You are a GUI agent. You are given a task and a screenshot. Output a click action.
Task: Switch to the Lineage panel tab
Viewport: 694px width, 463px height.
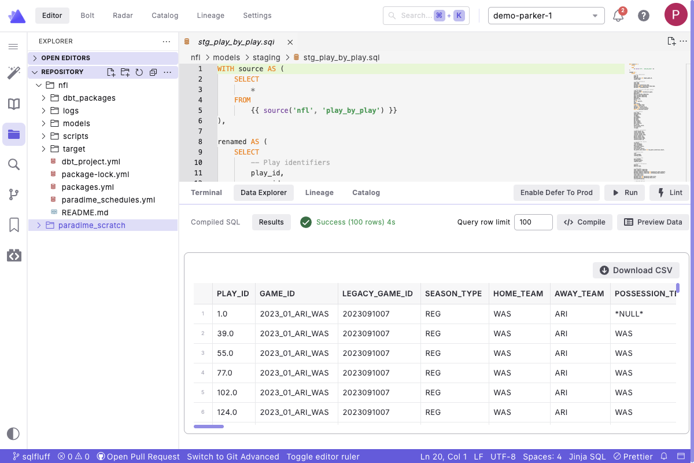pyautogui.click(x=319, y=193)
